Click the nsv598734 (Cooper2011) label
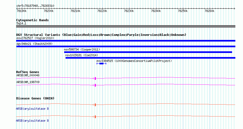243x129 pixels. tap(82, 49)
